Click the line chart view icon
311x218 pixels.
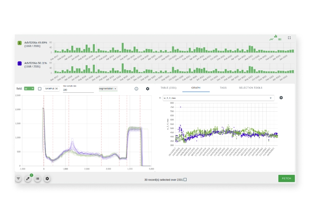[x=272, y=39]
